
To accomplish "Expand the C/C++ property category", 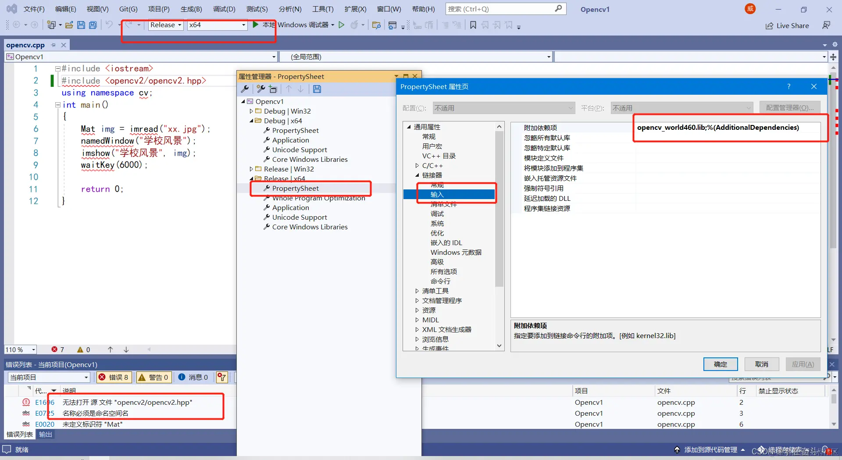I will pos(417,166).
